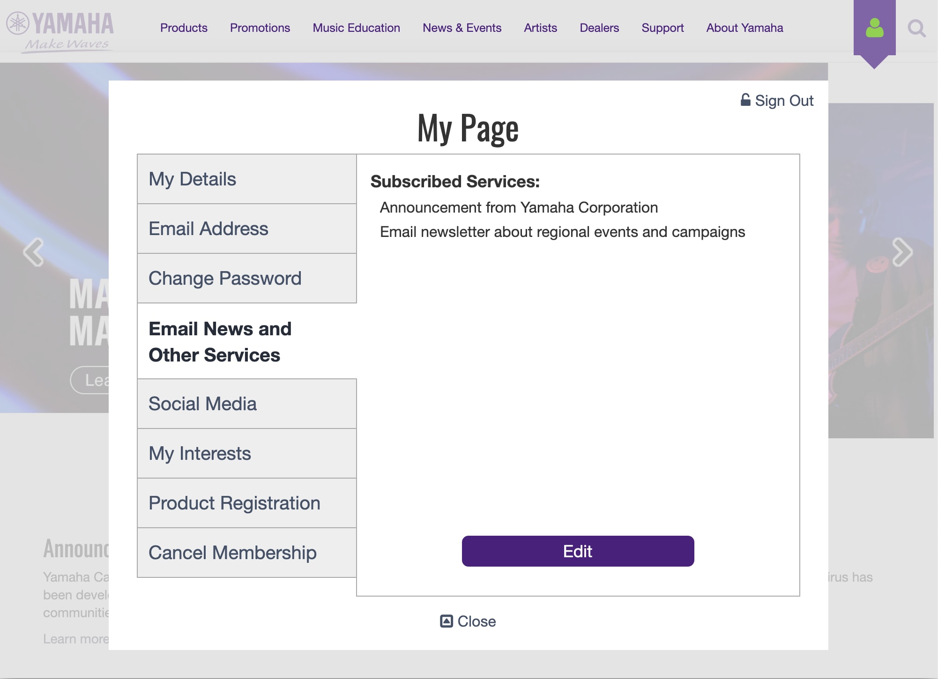Click the search magnifier icon
The height and width of the screenshot is (679, 938).
click(916, 28)
